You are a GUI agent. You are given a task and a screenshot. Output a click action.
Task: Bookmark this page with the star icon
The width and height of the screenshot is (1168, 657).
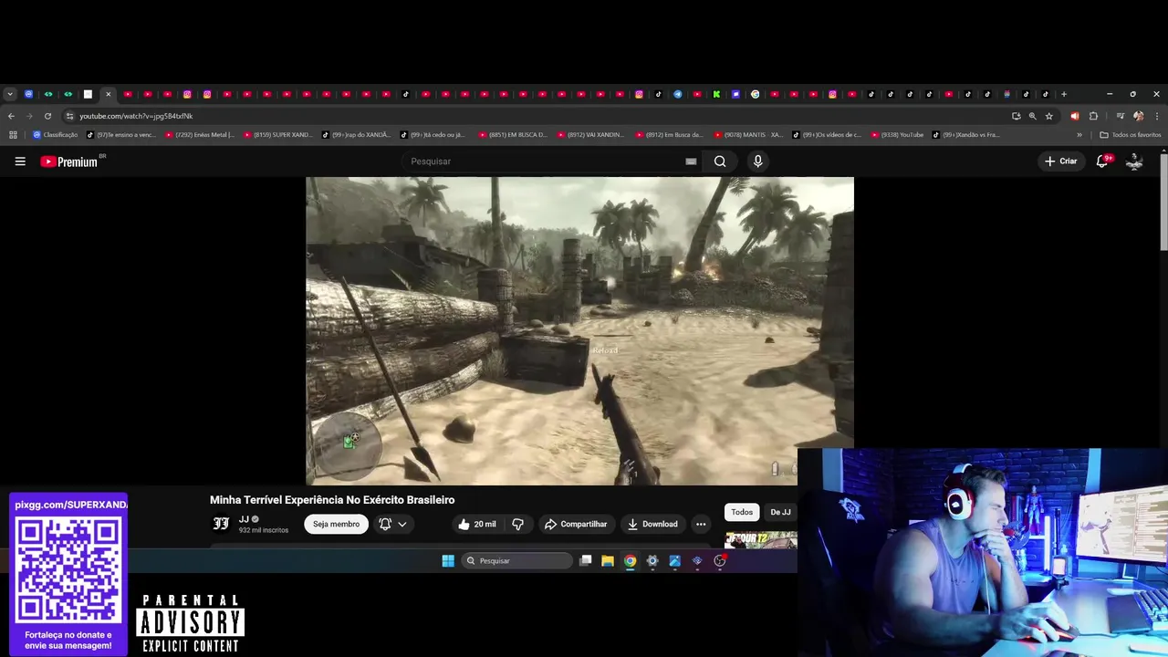click(1049, 116)
